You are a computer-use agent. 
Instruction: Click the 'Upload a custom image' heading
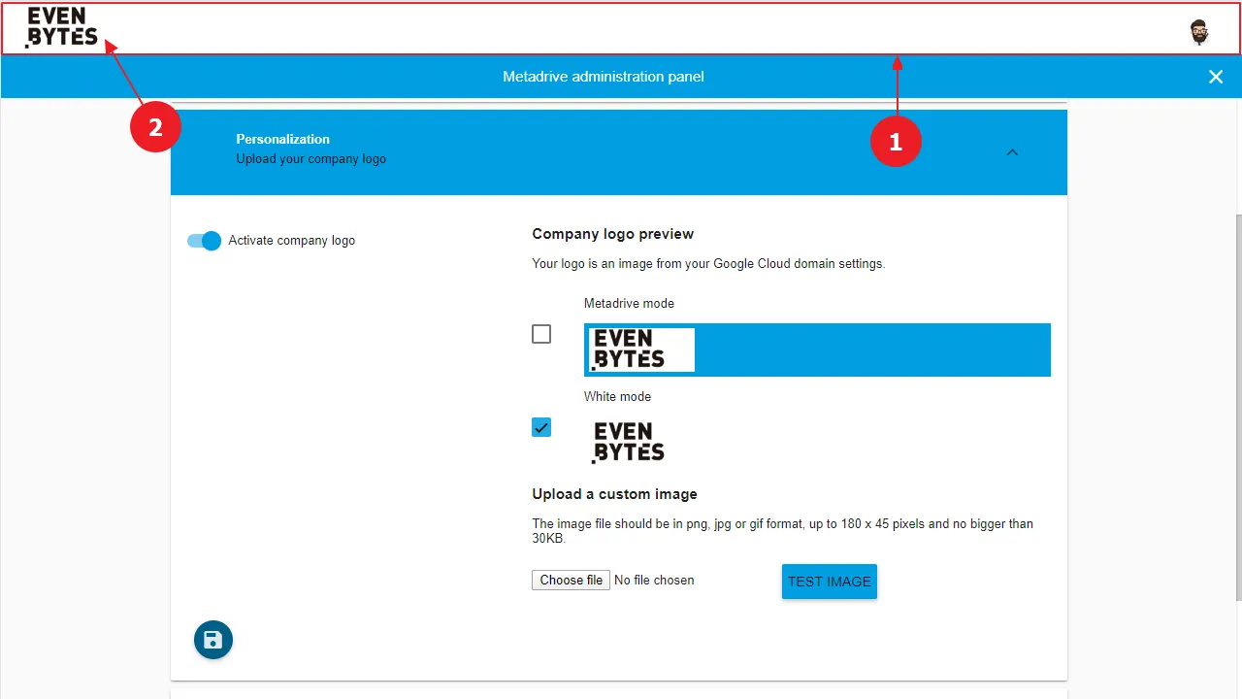coord(615,494)
